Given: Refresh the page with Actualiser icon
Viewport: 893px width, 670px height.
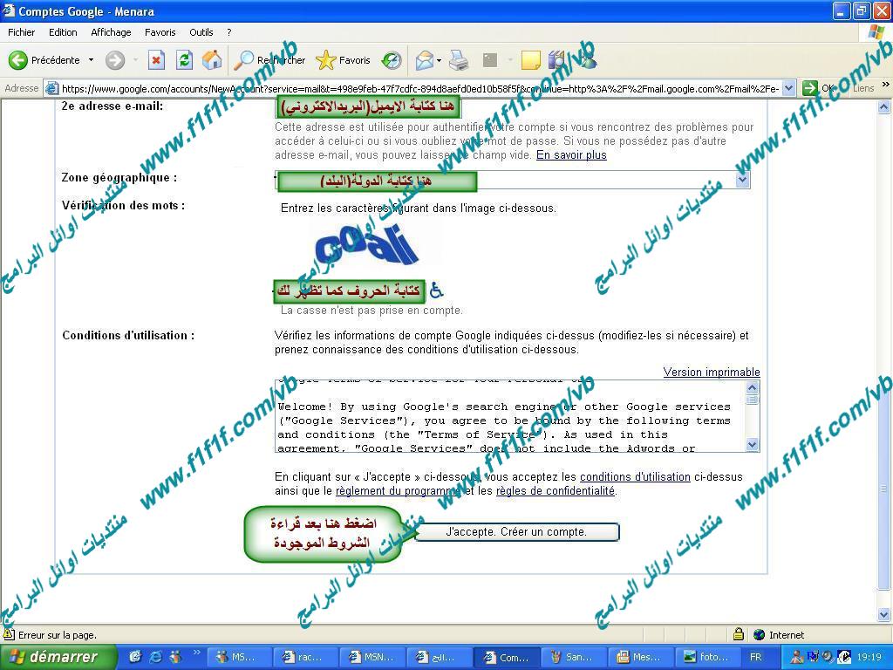Looking at the screenshot, I should (184, 60).
